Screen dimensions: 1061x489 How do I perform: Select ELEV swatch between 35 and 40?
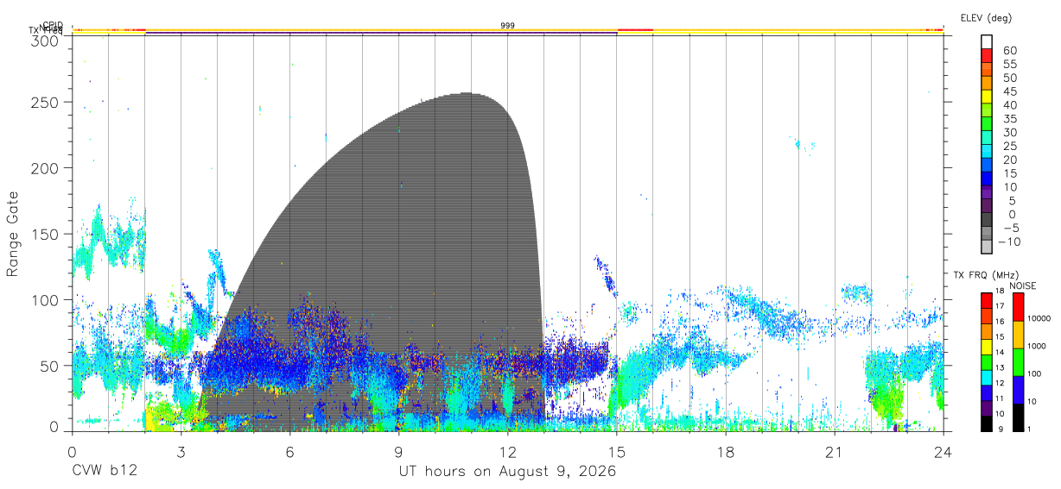click(987, 110)
